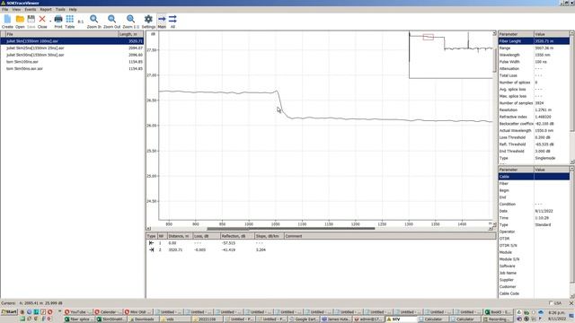Sort file list by Length column header
575x323 pixels.
[x=131, y=34]
